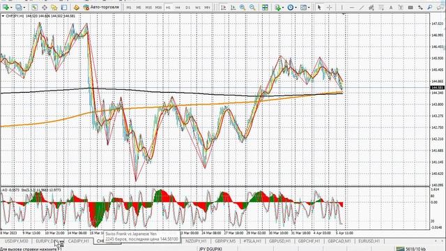
Task: Click the current price label on price scale
Action: (438, 87)
